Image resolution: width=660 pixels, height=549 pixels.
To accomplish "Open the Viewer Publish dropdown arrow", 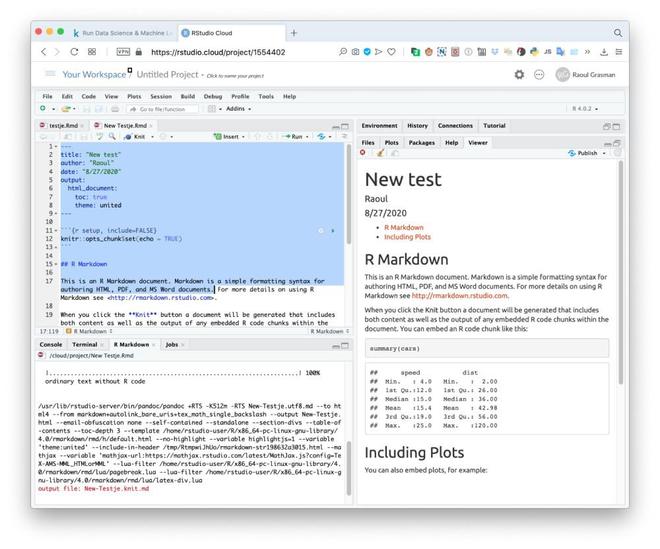I will [x=604, y=154].
